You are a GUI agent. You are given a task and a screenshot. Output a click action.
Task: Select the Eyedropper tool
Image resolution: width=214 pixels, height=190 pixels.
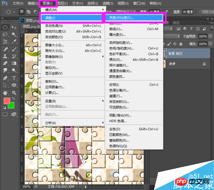point(14,42)
